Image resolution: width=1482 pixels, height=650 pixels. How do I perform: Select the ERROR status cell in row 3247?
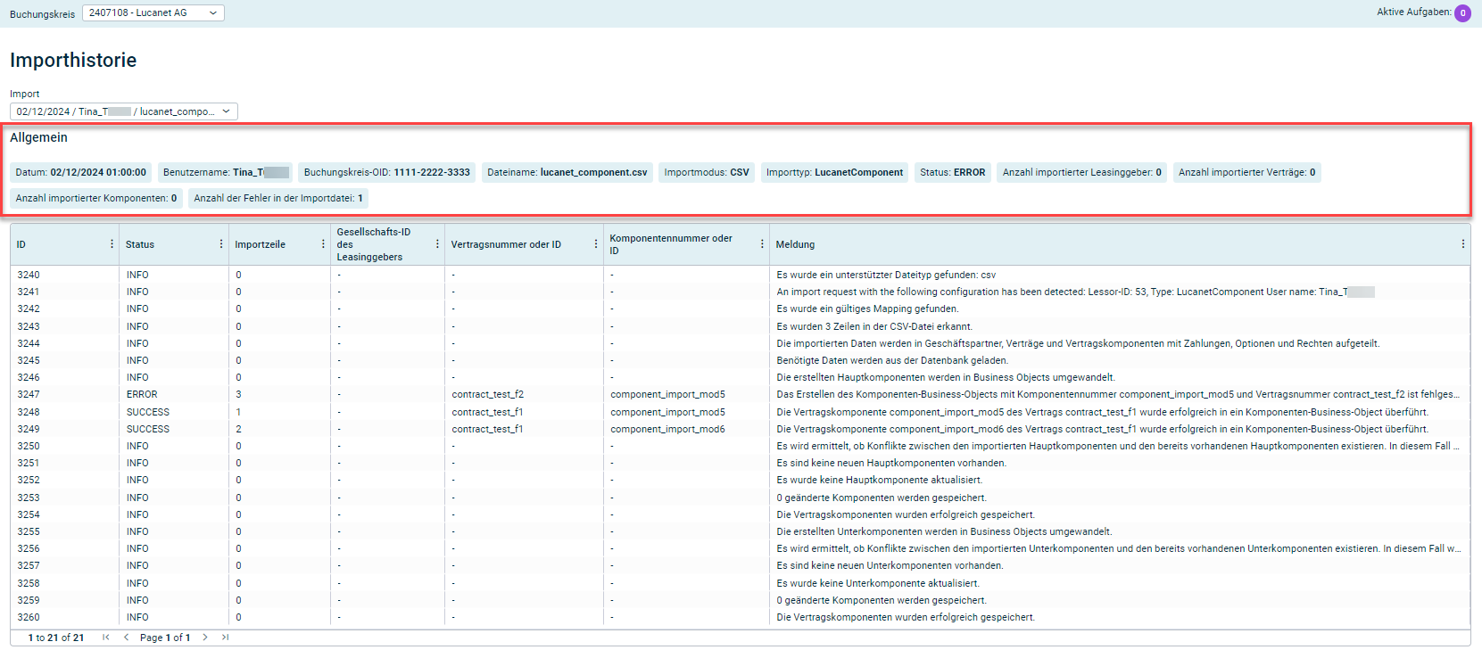point(142,394)
